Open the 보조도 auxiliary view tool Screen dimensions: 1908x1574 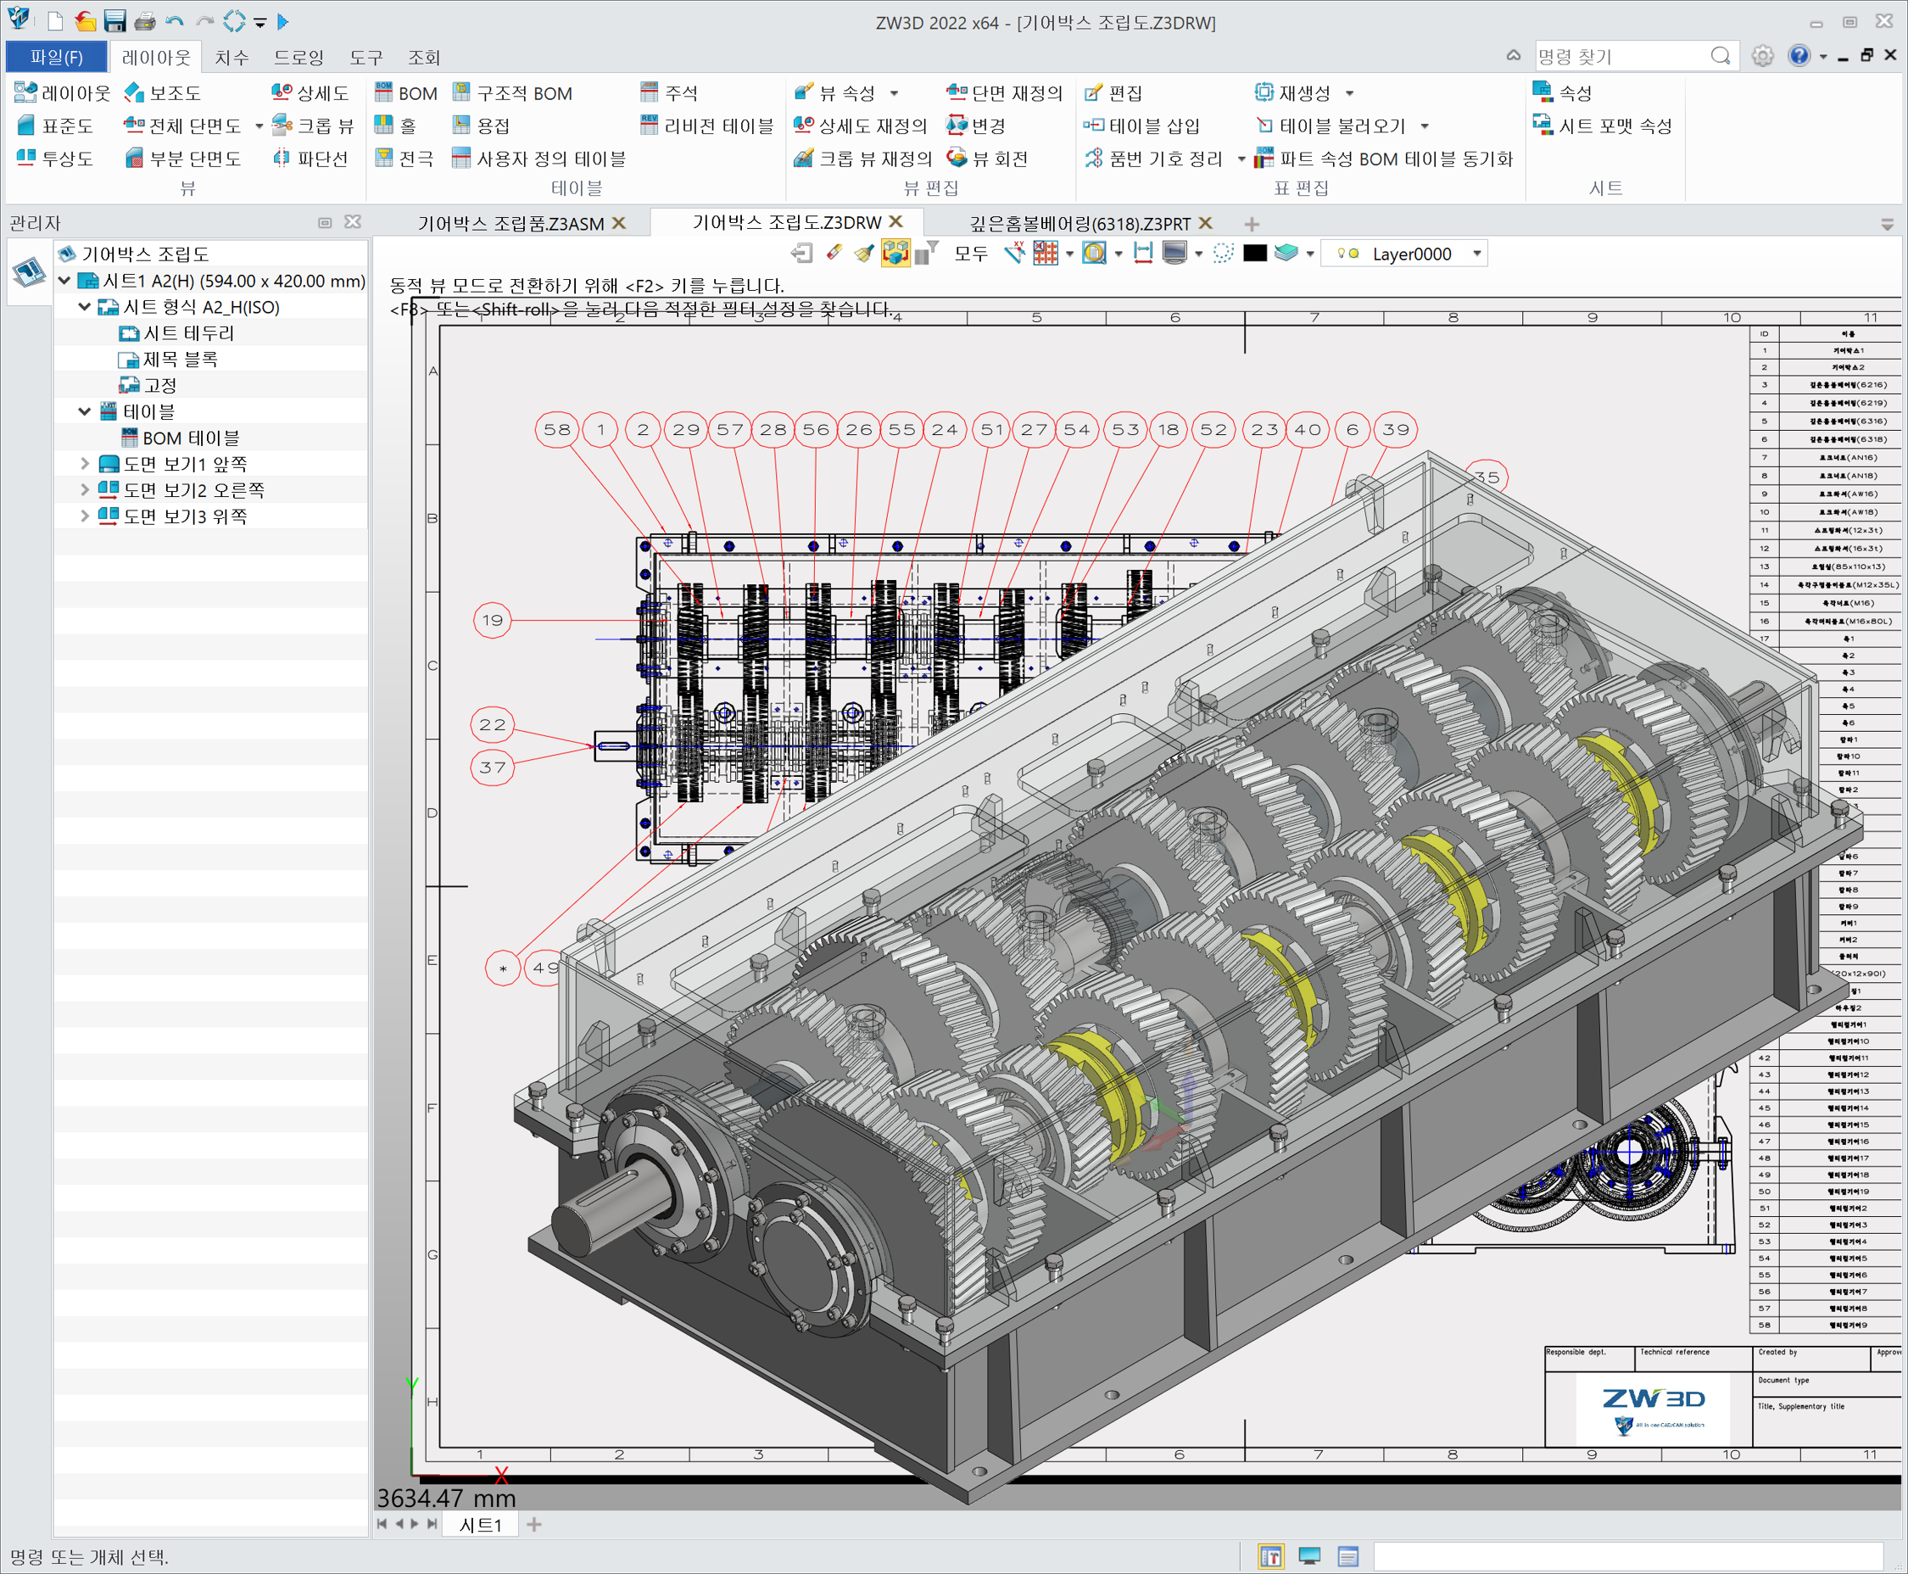click(163, 93)
